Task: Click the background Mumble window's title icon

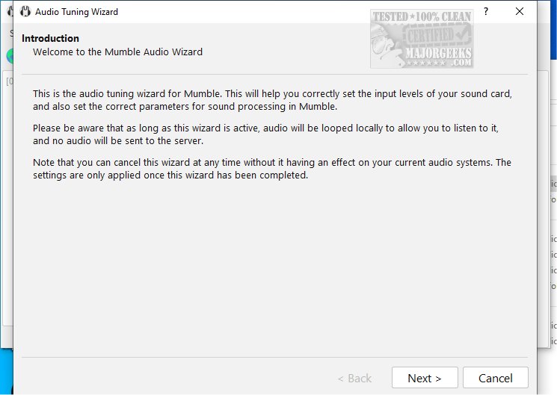Action: click(8, 12)
